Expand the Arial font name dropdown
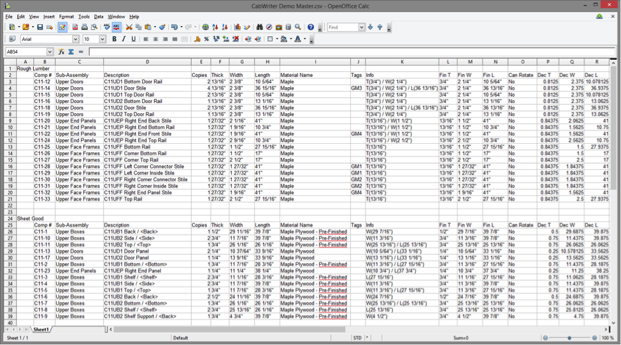The image size is (621, 345). tap(76, 39)
